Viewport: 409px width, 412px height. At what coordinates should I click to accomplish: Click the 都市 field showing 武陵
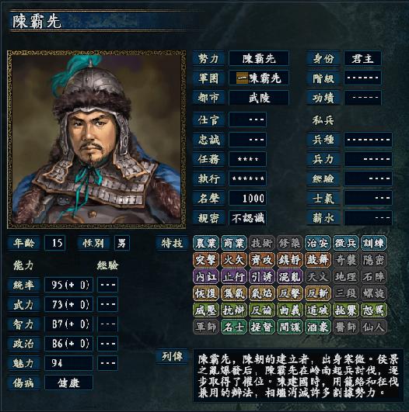259,98
